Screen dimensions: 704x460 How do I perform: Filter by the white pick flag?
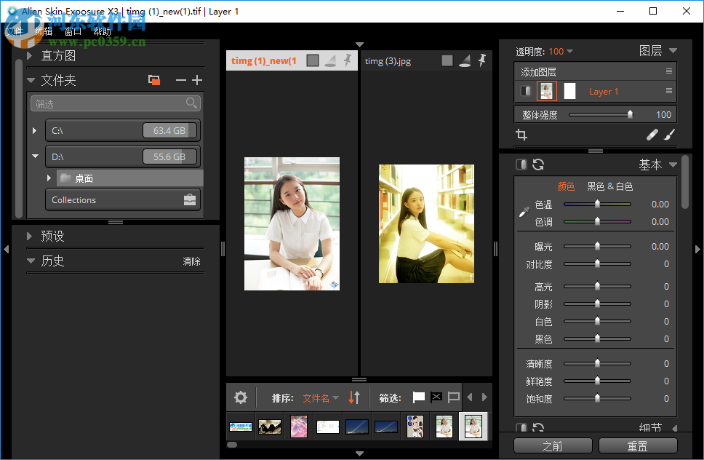[419, 397]
